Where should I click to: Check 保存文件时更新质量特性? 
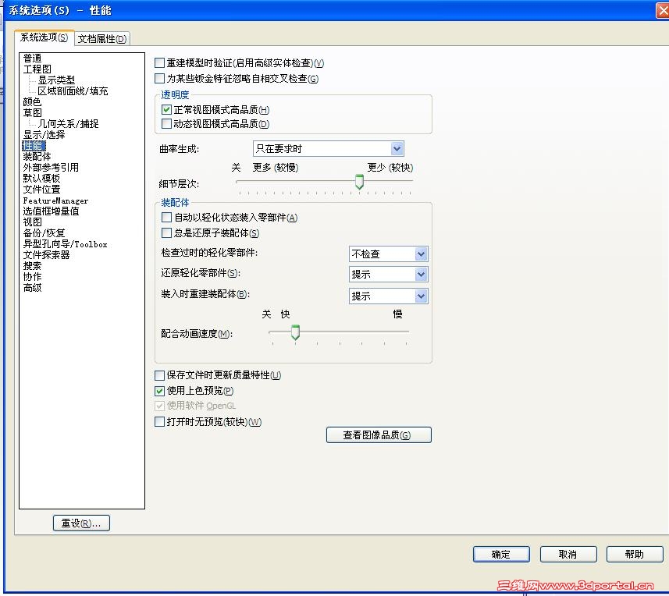[159, 375]
